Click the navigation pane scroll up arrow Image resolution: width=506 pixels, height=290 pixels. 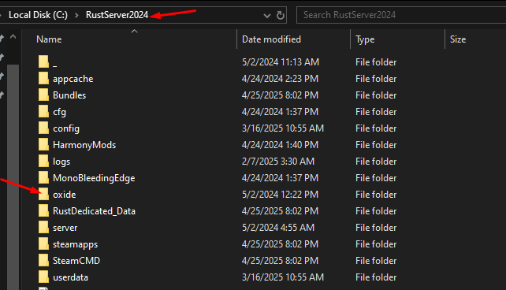pos(13,37)
